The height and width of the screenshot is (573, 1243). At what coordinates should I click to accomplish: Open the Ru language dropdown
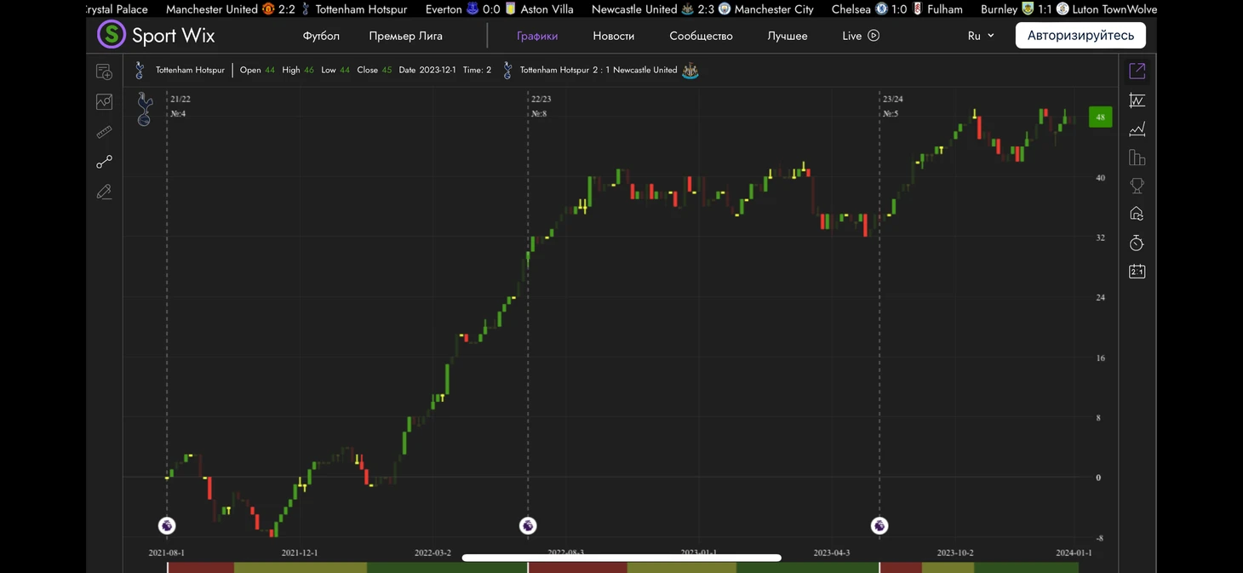pyautogui.click(x=981, y=36)
